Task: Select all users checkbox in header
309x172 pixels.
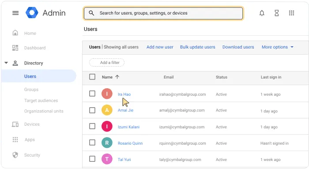Action: (x=92, y=77)
